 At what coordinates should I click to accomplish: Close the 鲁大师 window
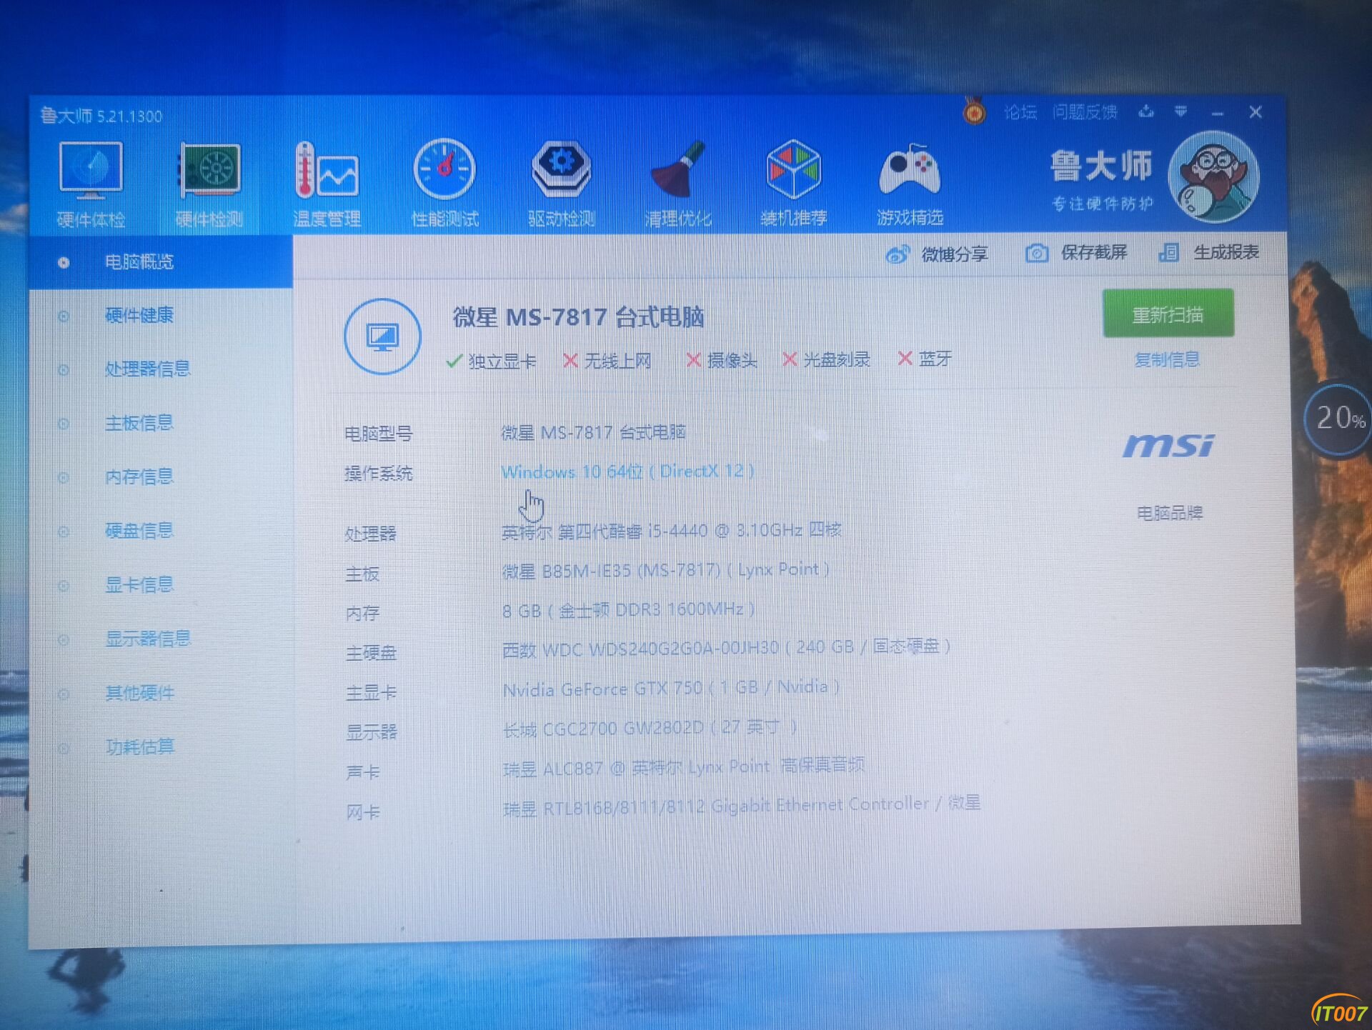coord(1256,112)
